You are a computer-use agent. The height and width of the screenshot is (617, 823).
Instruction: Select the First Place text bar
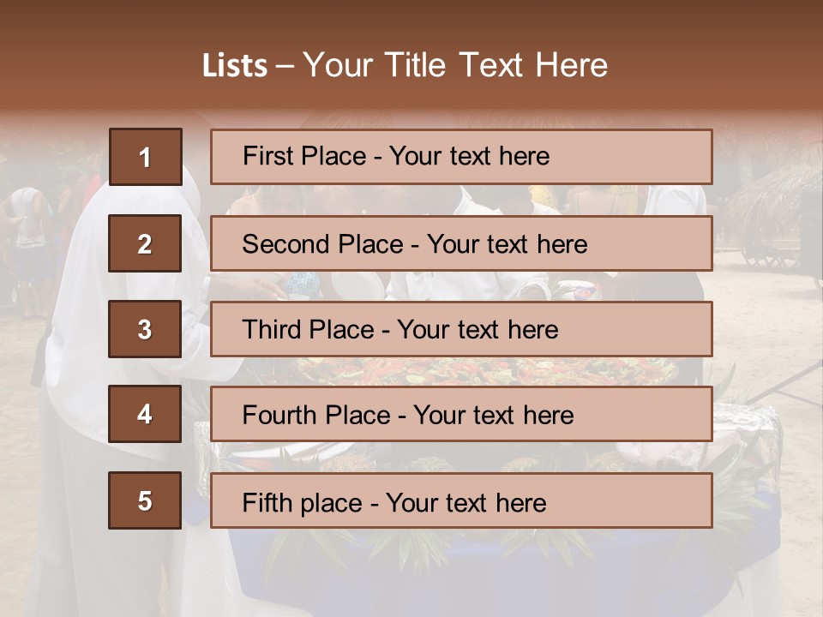coord(461,157)
